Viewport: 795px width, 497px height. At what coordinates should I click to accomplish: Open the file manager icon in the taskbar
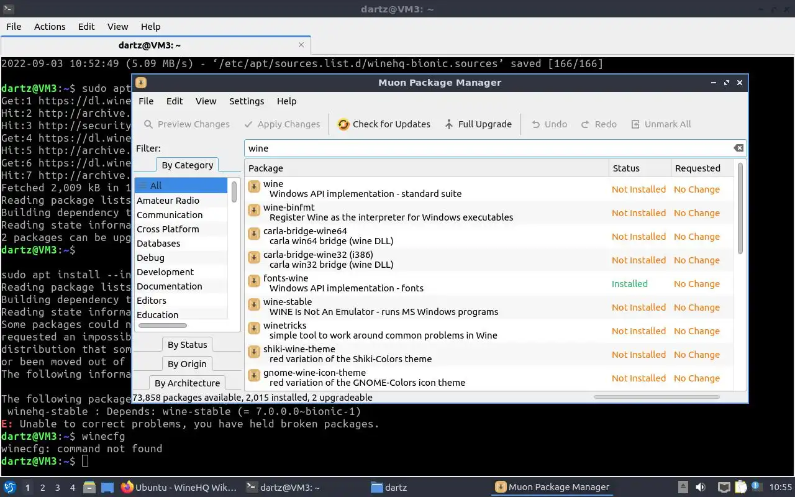point(89,488)
